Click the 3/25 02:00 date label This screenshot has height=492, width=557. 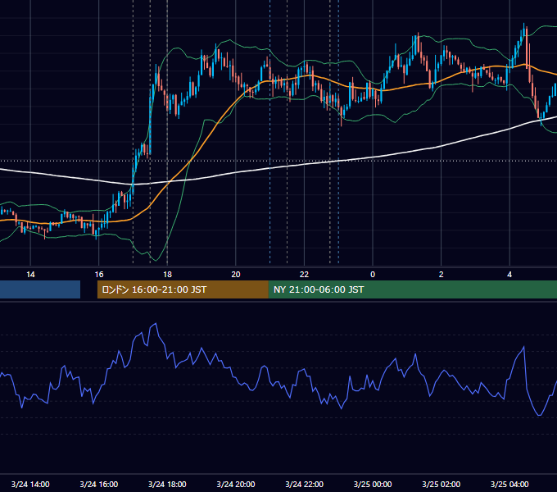pyautogui.click(x=442, y=484)
